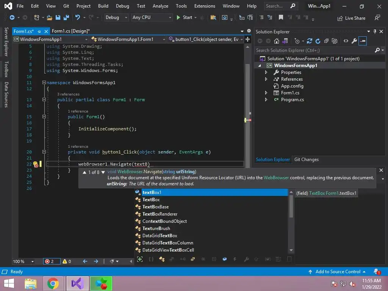Screen dimensions: 388x291
Task: Click the split editor window icon
Action: [247, 39]
